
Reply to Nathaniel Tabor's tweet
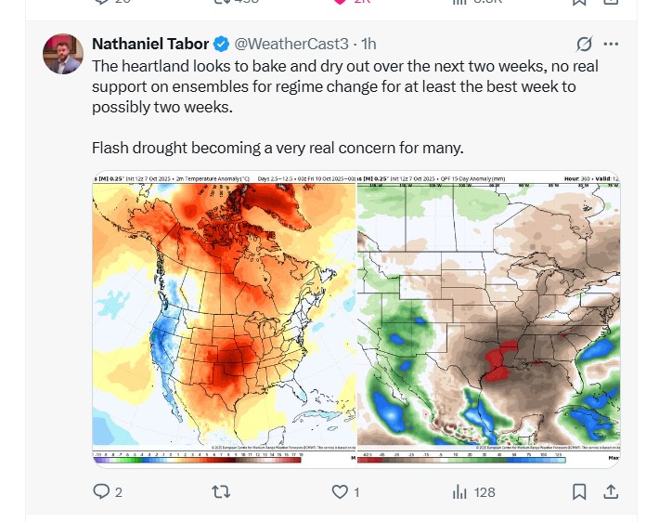point(102,492)
